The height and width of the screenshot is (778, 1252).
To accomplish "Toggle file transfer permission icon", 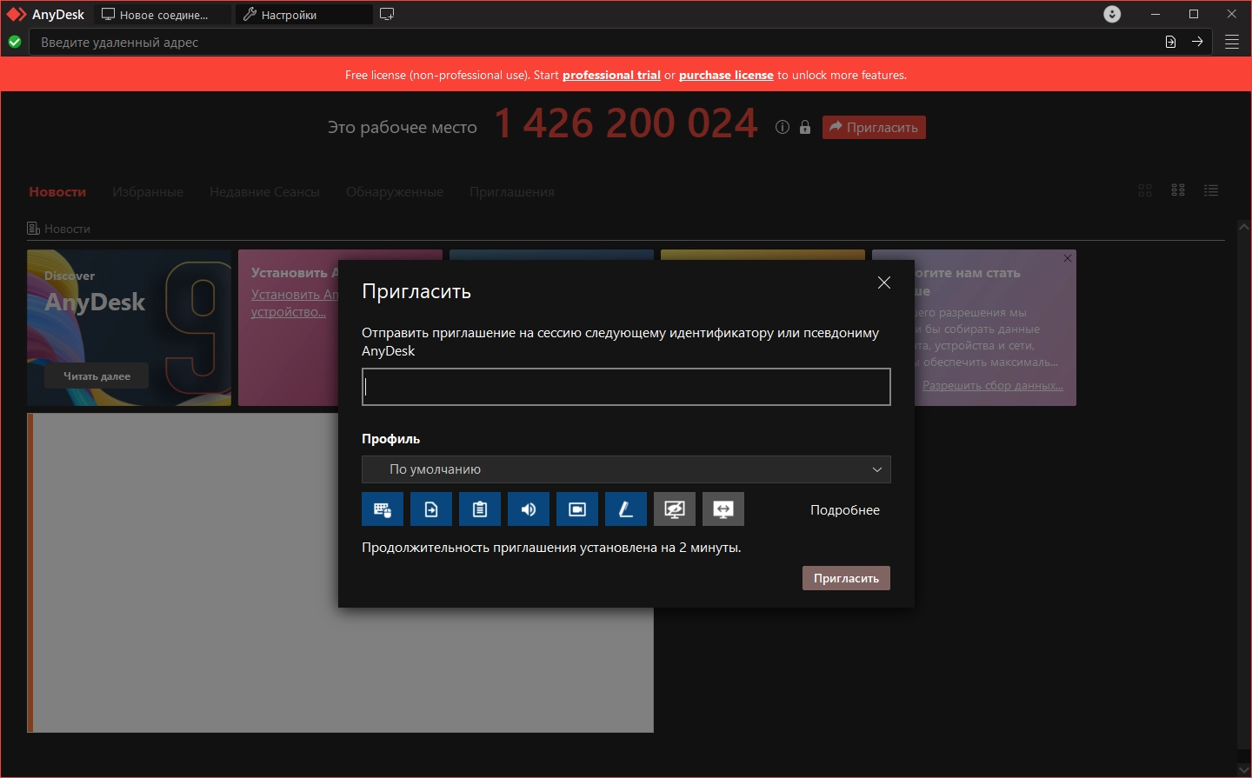I will pos(431,509).
